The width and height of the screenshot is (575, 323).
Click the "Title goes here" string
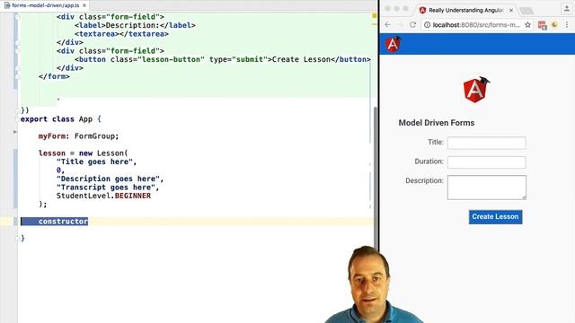pyautogui.click(x=94, y=161)
